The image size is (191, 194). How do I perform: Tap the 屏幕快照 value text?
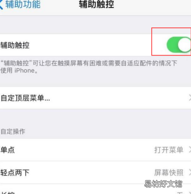[x=169, y=173]
